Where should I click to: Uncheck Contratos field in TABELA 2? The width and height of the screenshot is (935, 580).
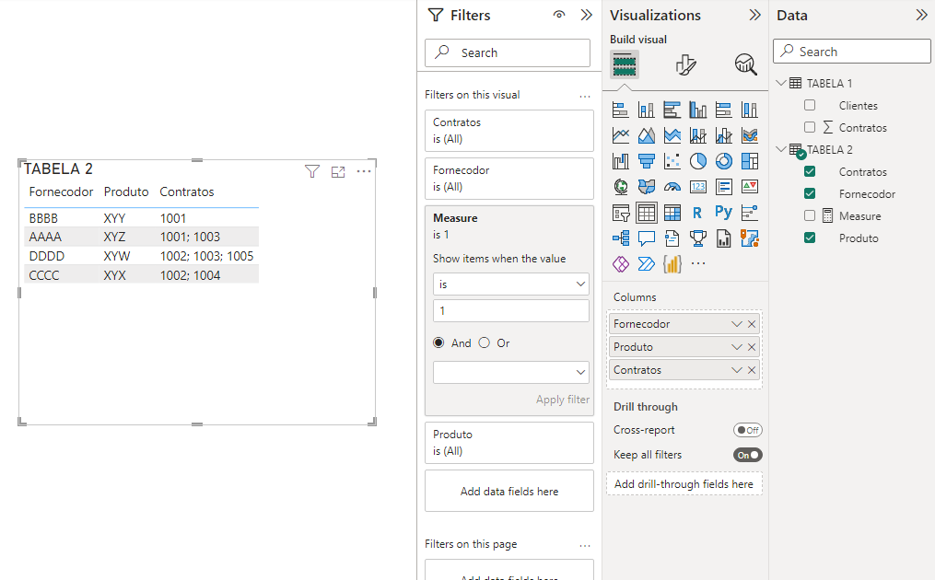(810, 171)
